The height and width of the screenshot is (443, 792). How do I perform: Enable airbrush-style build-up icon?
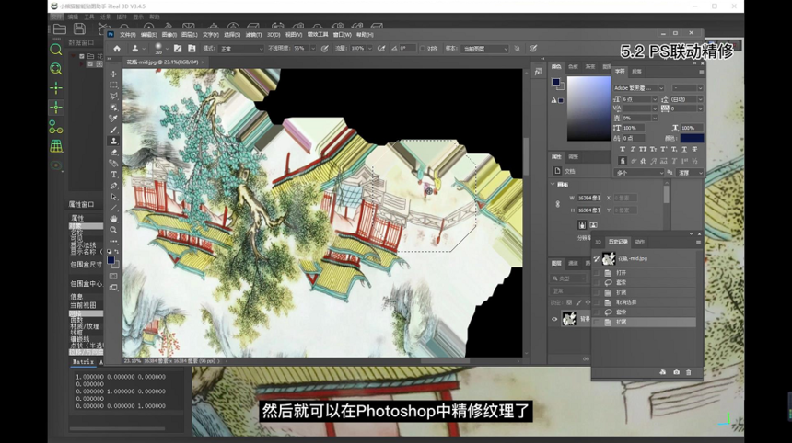(x=381, y=49)
